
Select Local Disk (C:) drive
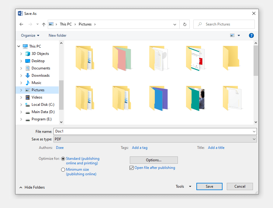pos(43,105)
